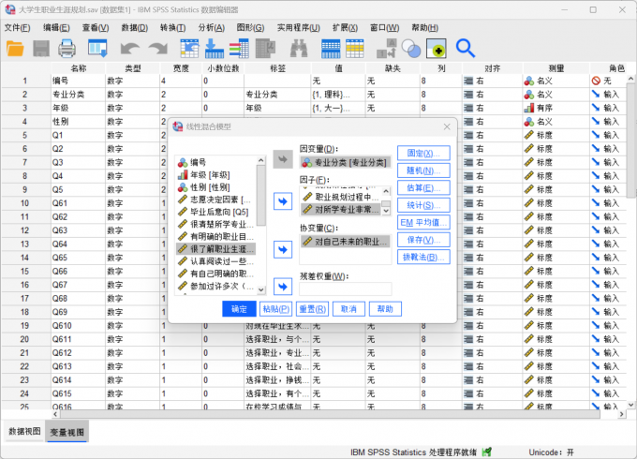Click the Find binoculars icon
This screenshot has width=637, height=459.
click(x=299, y=49)
